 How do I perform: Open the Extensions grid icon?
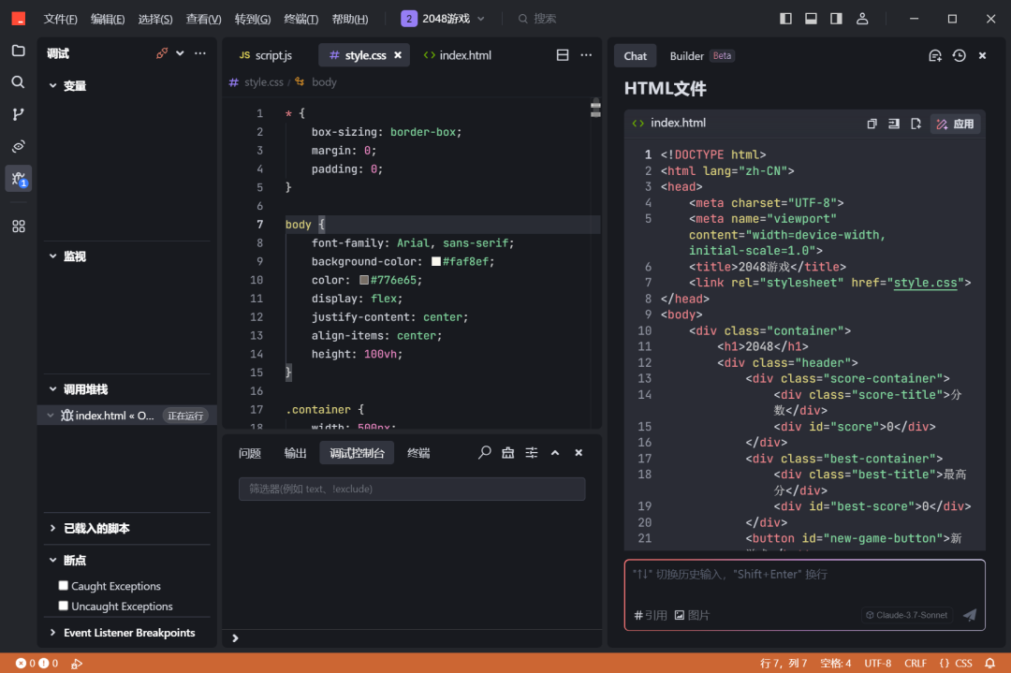(18, 227)
